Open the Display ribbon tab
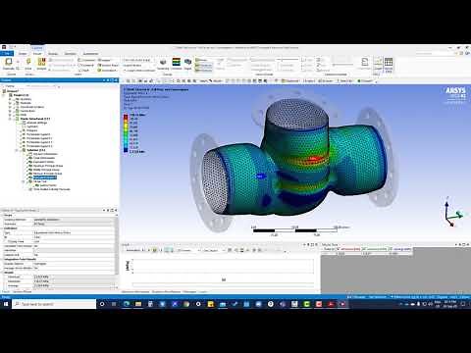Viewport: 471px width, 353px height. (53, 54)
